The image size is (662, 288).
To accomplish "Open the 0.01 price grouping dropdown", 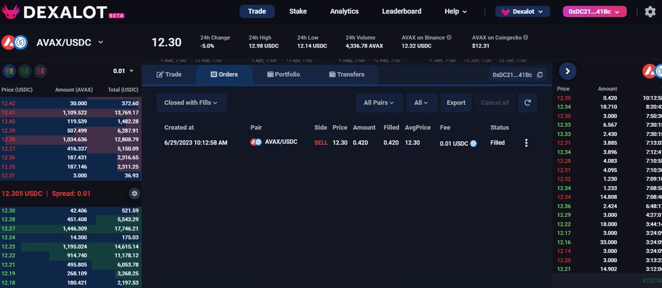I will click(124, 71).
